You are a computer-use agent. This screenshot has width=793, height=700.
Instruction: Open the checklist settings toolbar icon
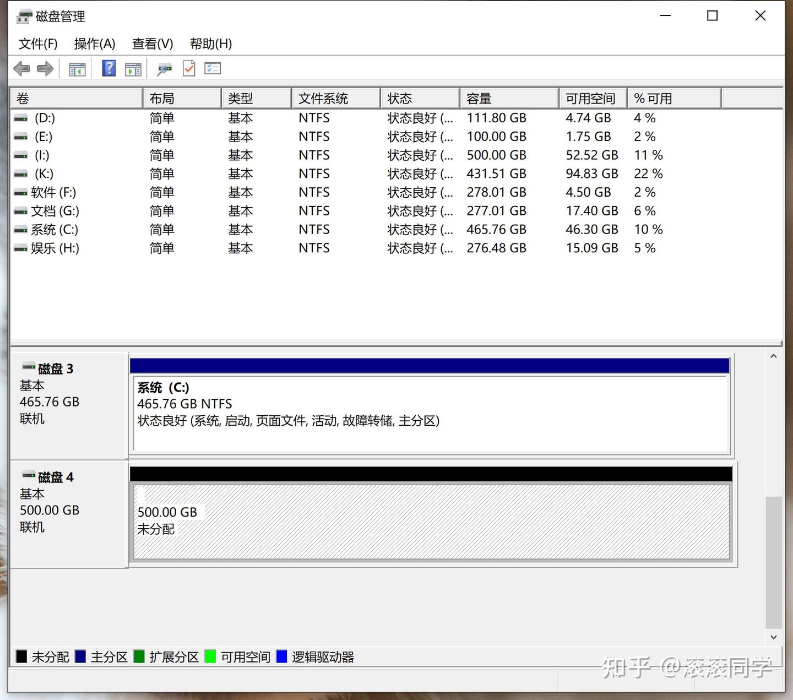tap(213, 68)
